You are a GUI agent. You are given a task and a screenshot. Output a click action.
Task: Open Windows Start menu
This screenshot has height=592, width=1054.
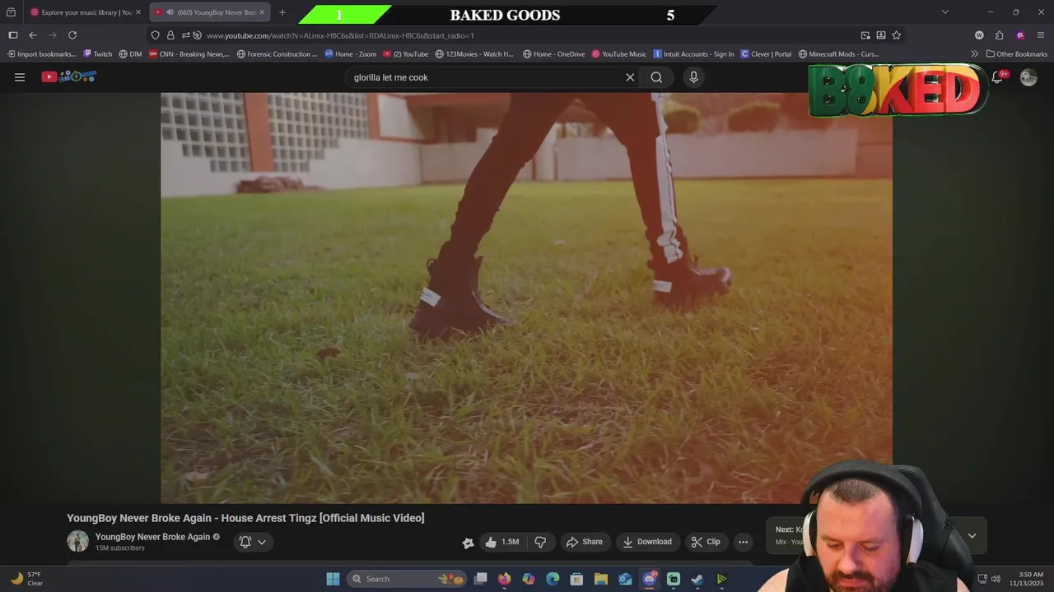(333, 579)
